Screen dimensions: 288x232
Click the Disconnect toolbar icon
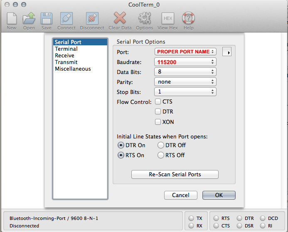pos(92,18)
